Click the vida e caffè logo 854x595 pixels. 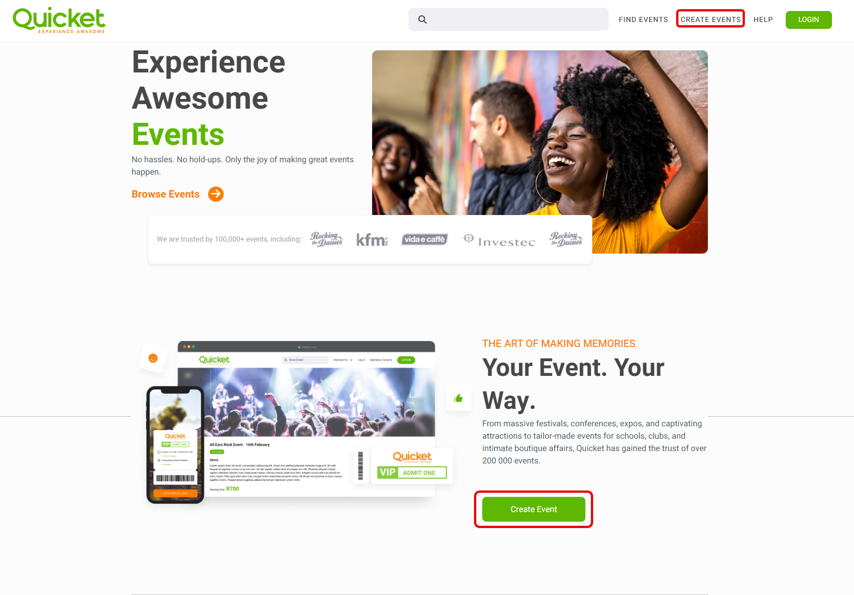[x=424, y=239]
